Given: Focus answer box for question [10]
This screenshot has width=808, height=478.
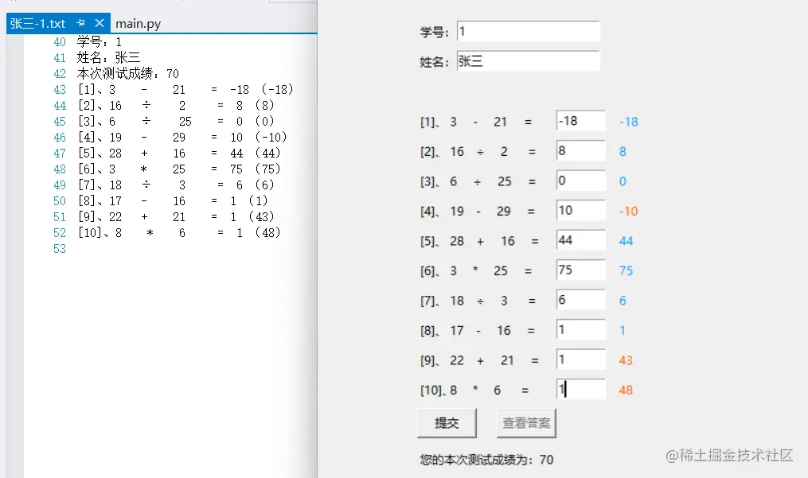Looking at the screenshot, I should (581, 390).
